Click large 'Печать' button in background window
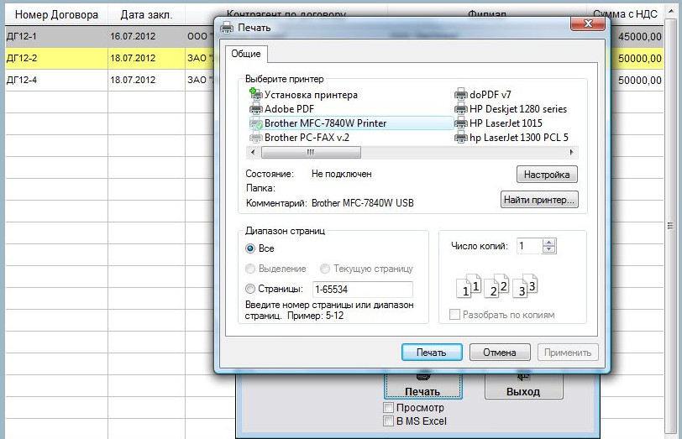682x439 pixels. 422,386
